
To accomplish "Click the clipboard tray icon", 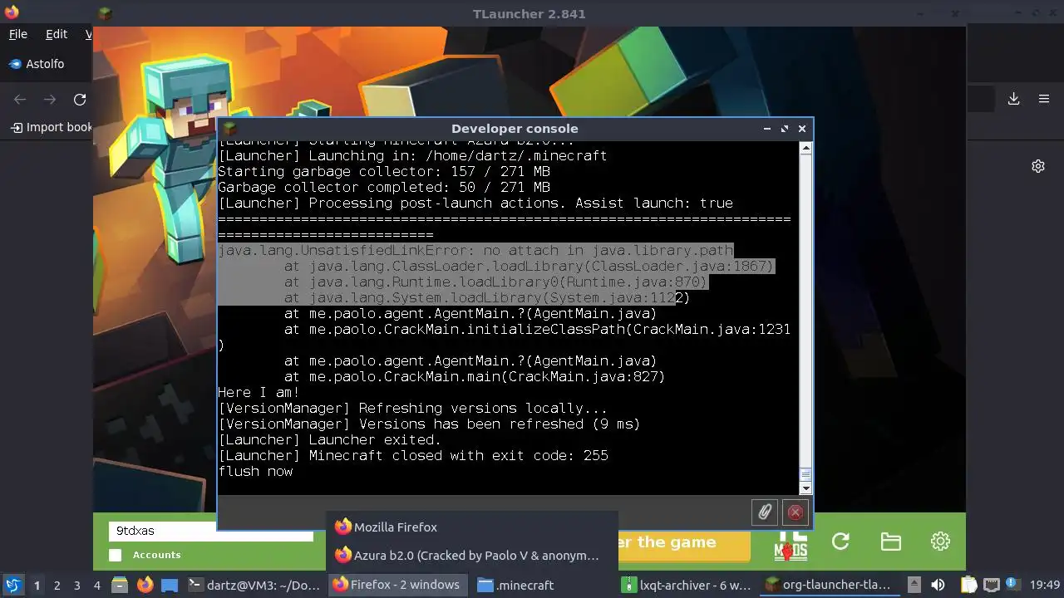I will [969, 585].
